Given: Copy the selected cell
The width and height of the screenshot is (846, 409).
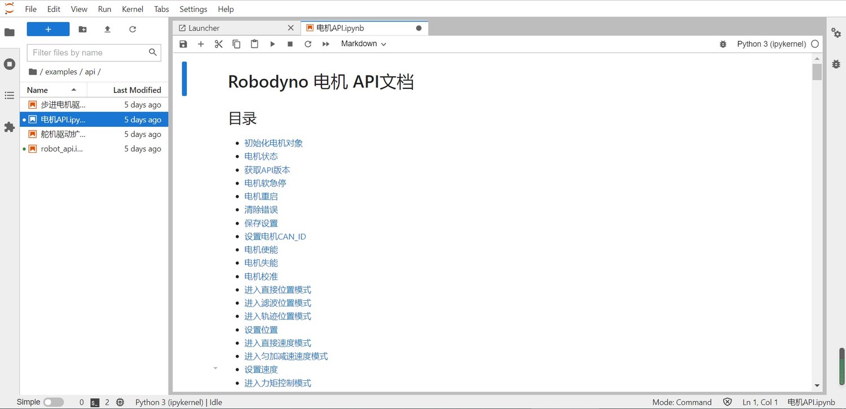Looking at the screenshot, I should point(236,44).
